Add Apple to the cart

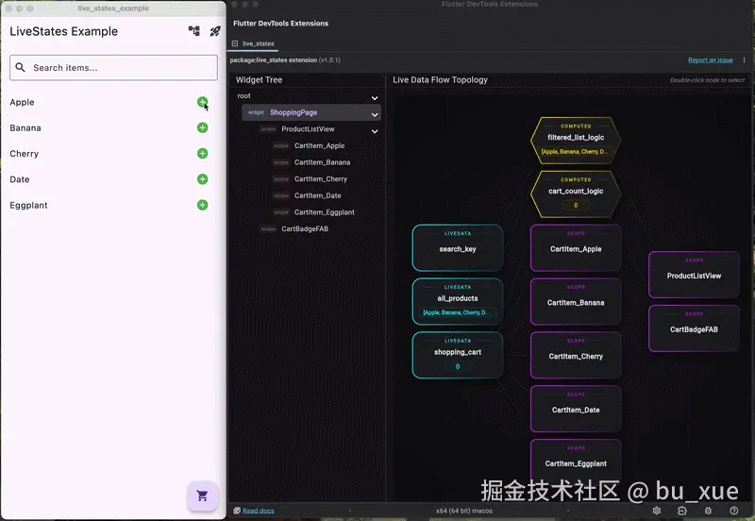click(202, 102)
